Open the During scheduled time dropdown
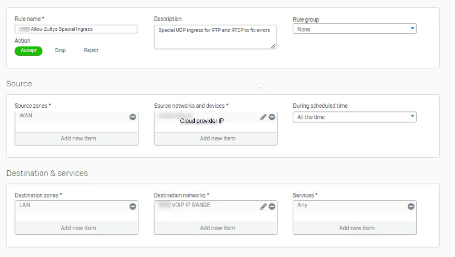 coord(355,117)
